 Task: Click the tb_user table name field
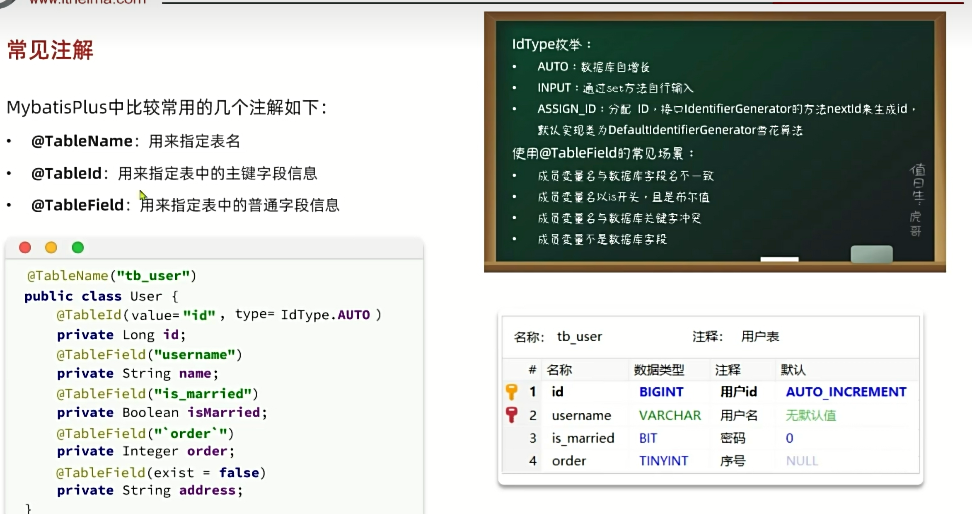tap(579, 337)
